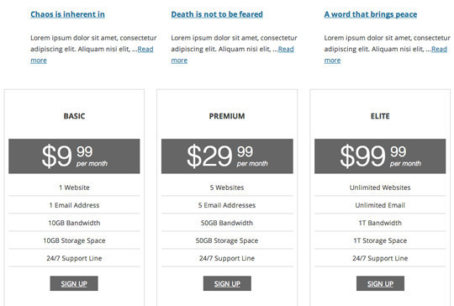Sign up for the Premium plan
Screen dimensions: 454x306
click(227, 283)
